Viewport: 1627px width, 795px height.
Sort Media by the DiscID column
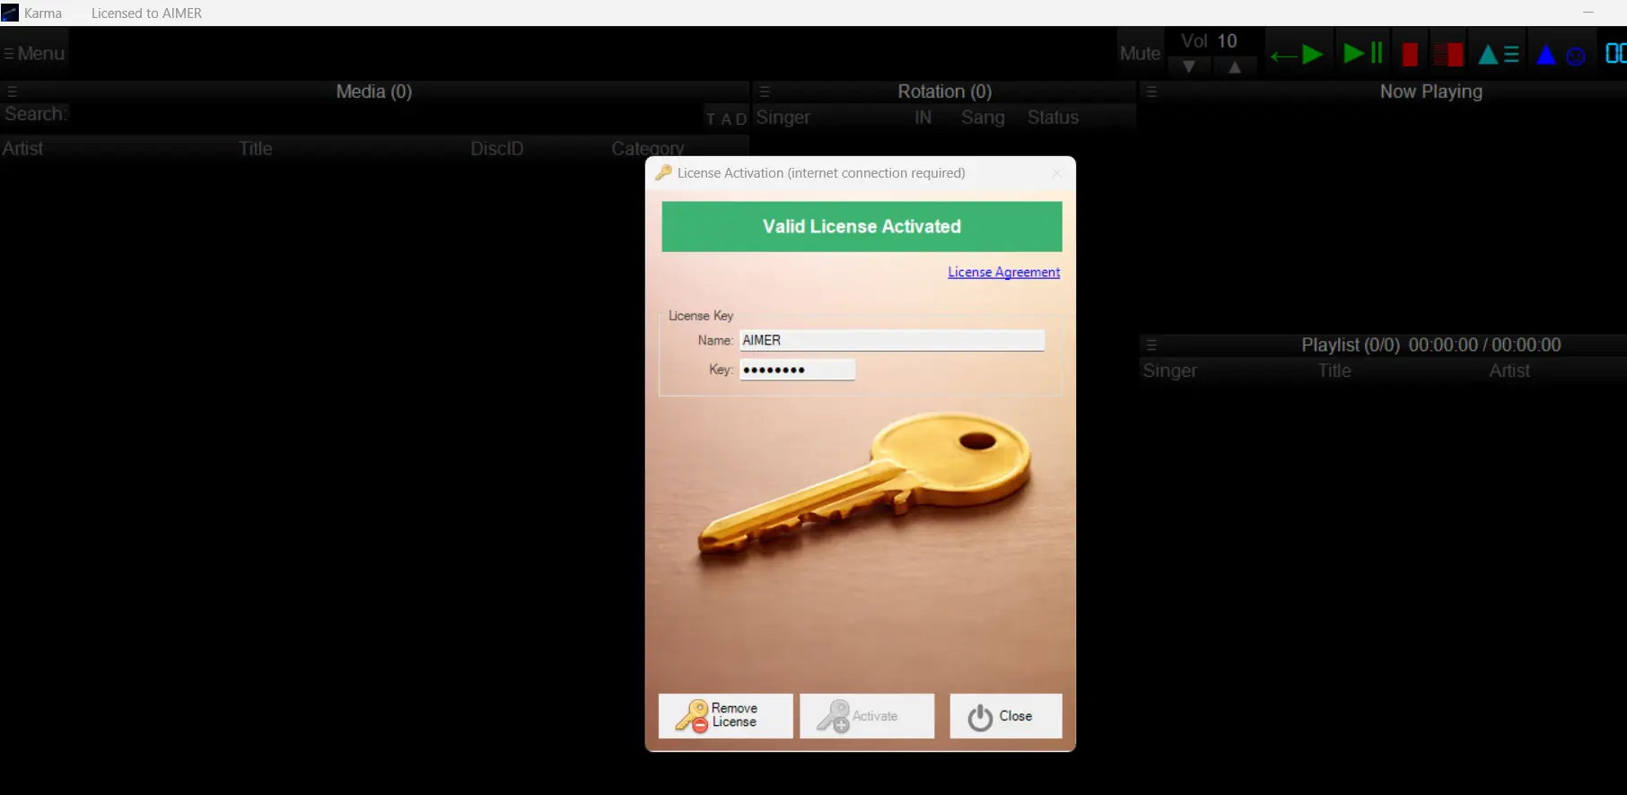click(x=496, y=148)
